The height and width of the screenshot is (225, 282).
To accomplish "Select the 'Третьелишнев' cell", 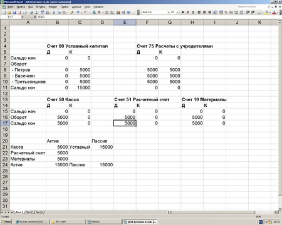I will (28, 82).
